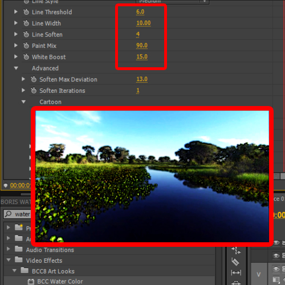The width and height of the screenshot is (285, 285).
Task: Collapse the Cartoon group
Action: pyautogui.click(x=23, y=102)
